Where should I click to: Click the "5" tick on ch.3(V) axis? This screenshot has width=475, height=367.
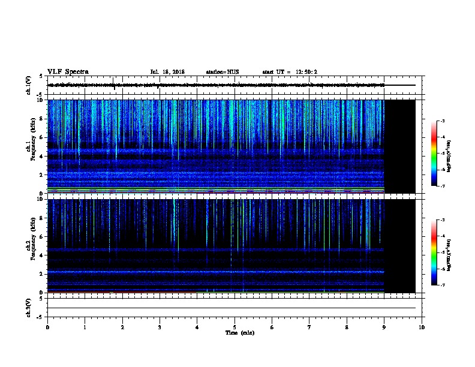point(41,298)
